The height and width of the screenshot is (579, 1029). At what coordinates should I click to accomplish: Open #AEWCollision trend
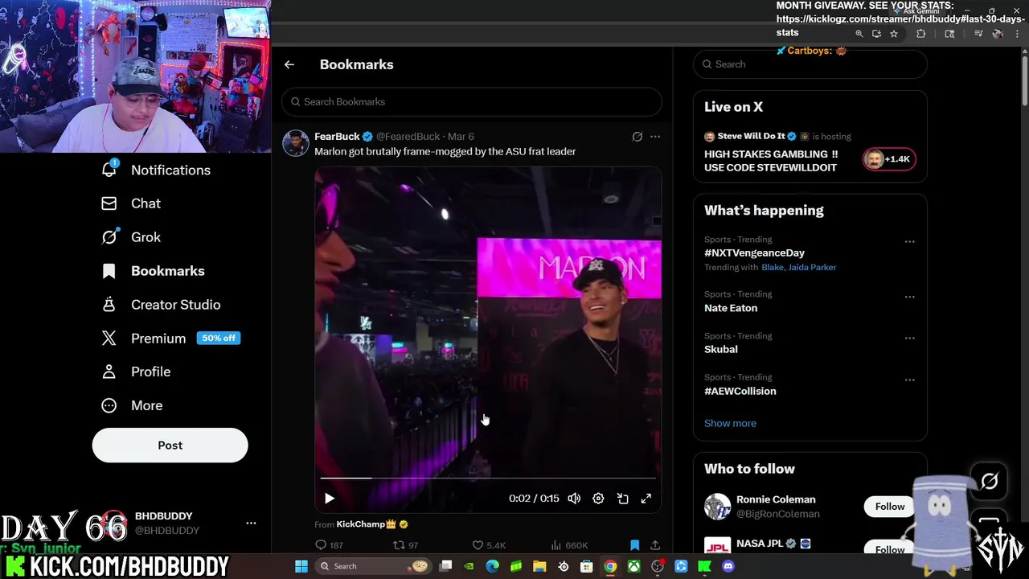(740, 391)
